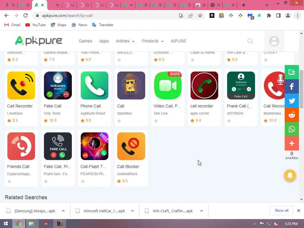This screenshot has width=304, height=228.
Task: Expand the Articles dropdown menu
Action: coord(125,41)
